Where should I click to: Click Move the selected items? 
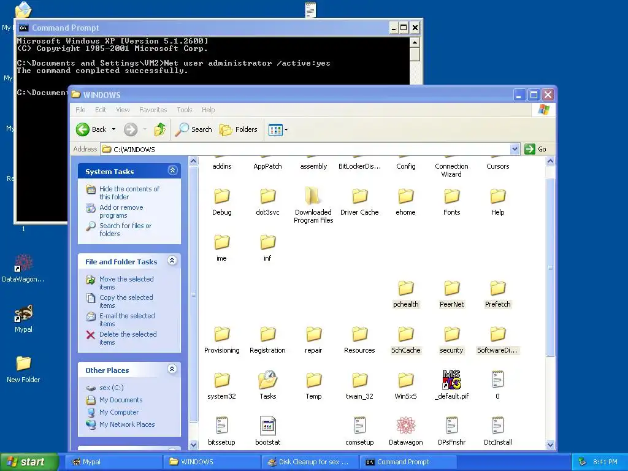tap(126, 283)
